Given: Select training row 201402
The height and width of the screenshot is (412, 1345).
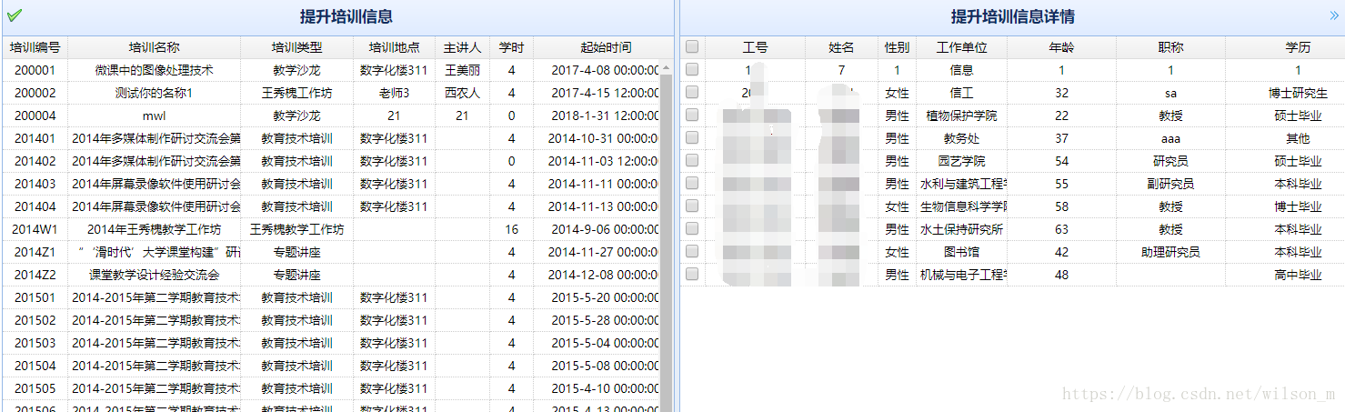Looking at the screenshot, I should click(331, 161).
